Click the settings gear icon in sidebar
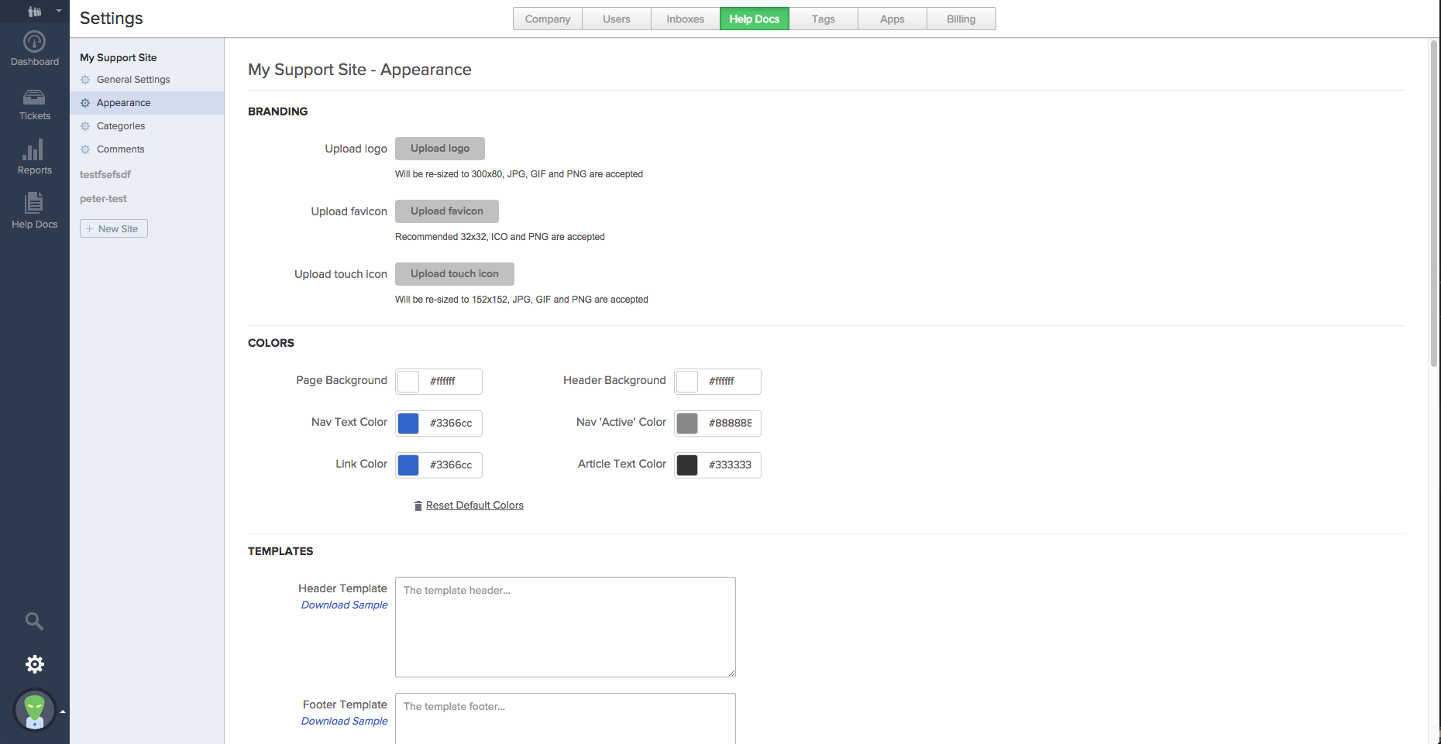 34,664
